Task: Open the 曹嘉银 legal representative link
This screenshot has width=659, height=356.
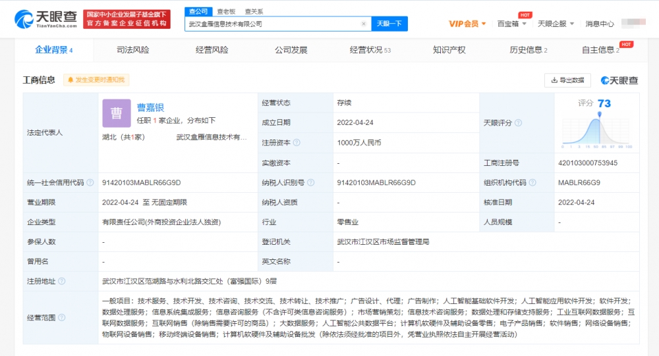Action: coord(150,108)
